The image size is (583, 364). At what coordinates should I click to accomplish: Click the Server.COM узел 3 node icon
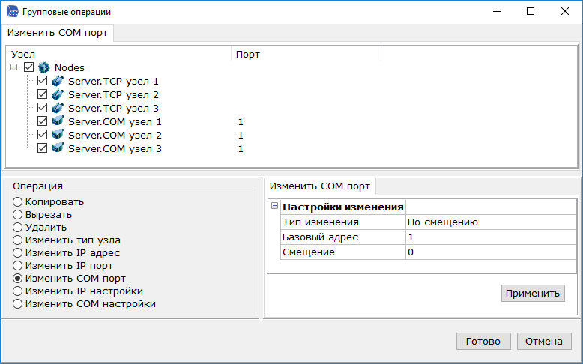58,148
